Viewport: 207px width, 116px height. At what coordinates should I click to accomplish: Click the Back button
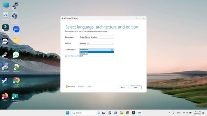tap(123, 87)
